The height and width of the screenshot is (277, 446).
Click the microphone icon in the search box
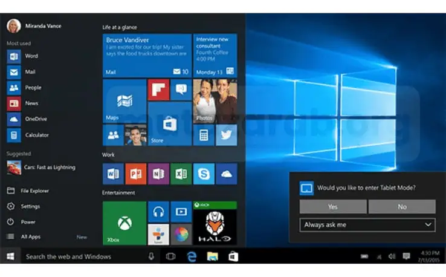tap(151, 256)
